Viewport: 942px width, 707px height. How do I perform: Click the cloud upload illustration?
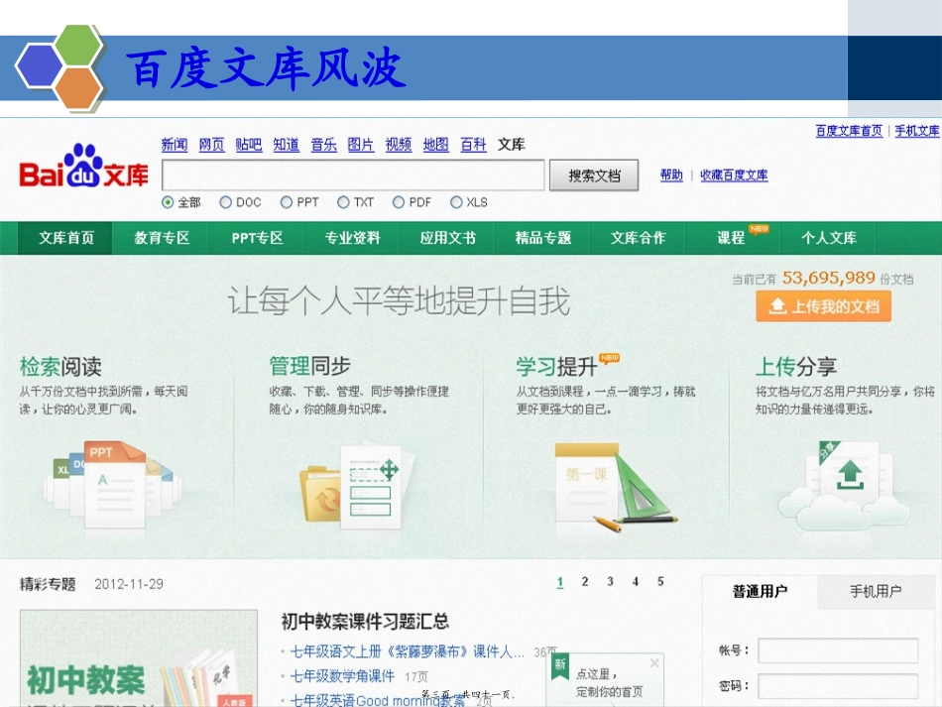845,488
